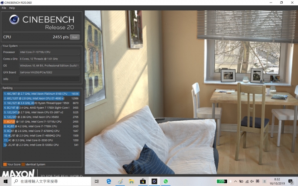Open Task View from the taskbar

pyautogui.click(x=97, y=181)
